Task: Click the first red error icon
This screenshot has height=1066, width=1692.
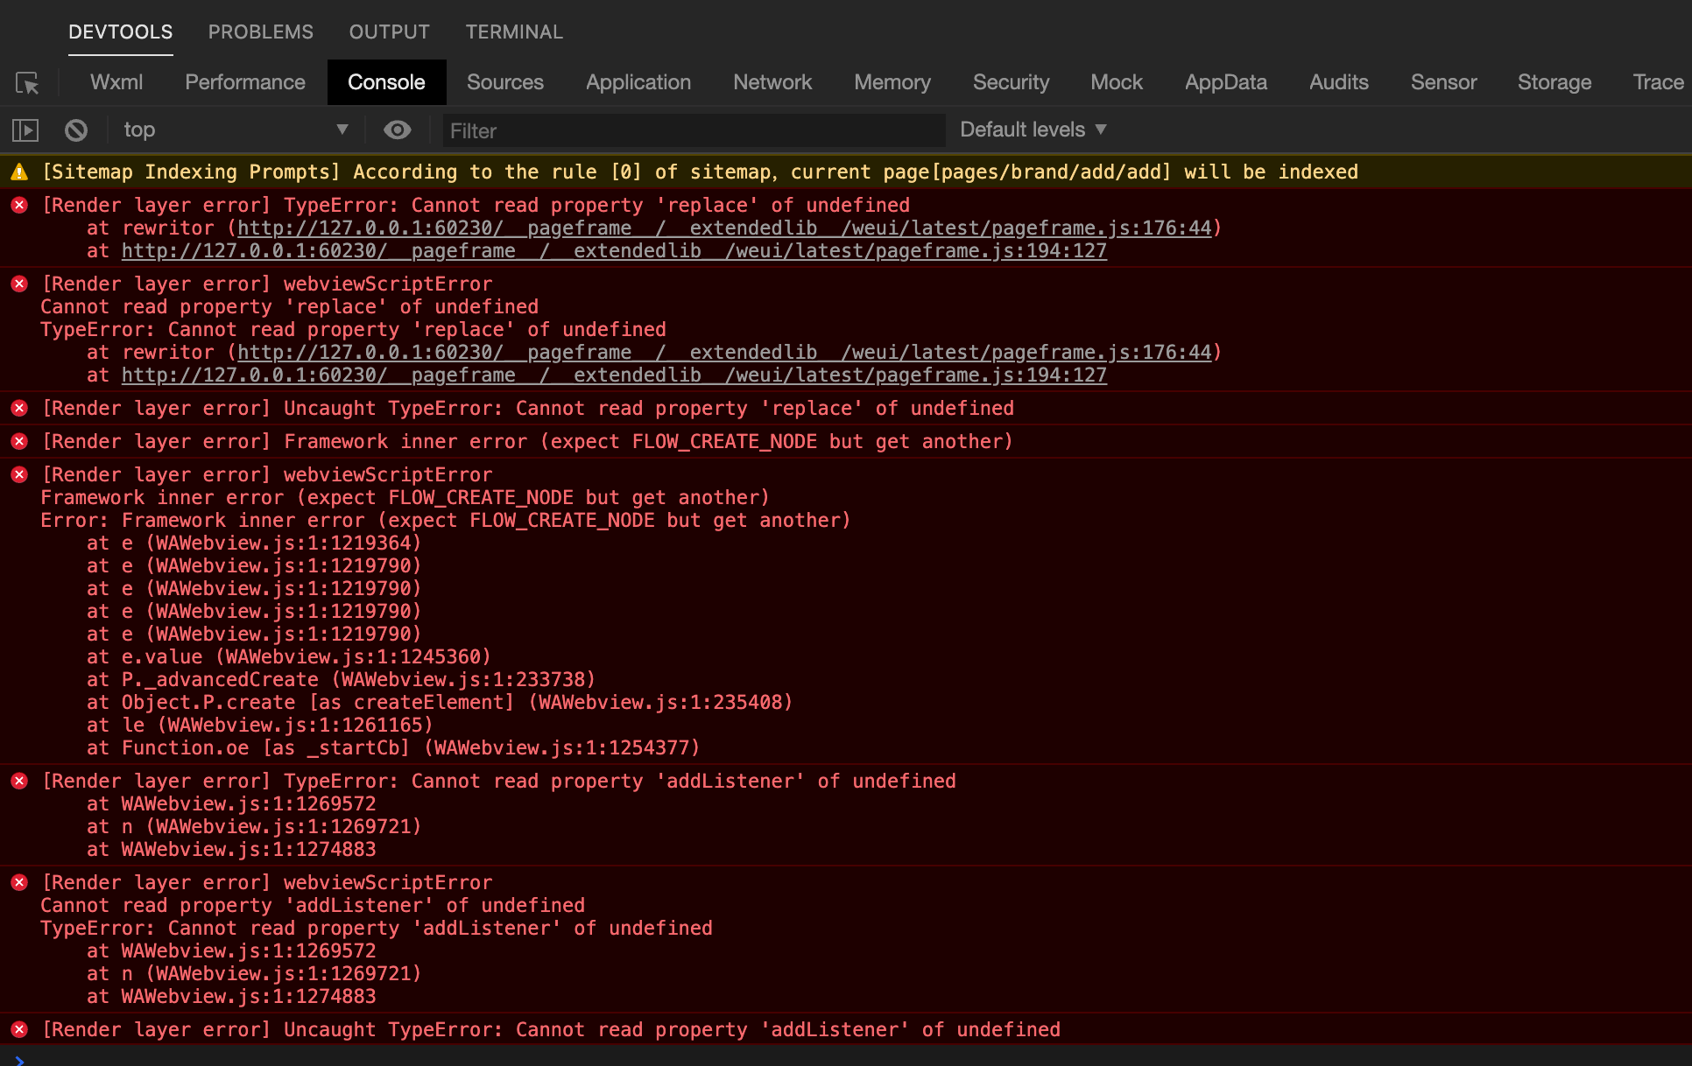Action: pyautogui.click(x=19, y=206)
